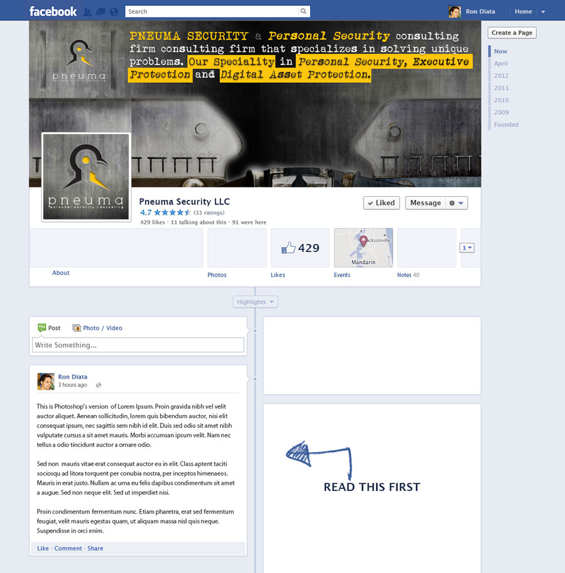Open the Likes tab label
The image size is (565, 573).
277,275
